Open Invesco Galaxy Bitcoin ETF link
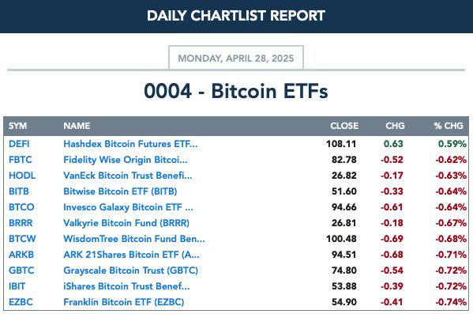 pos(128,207)
